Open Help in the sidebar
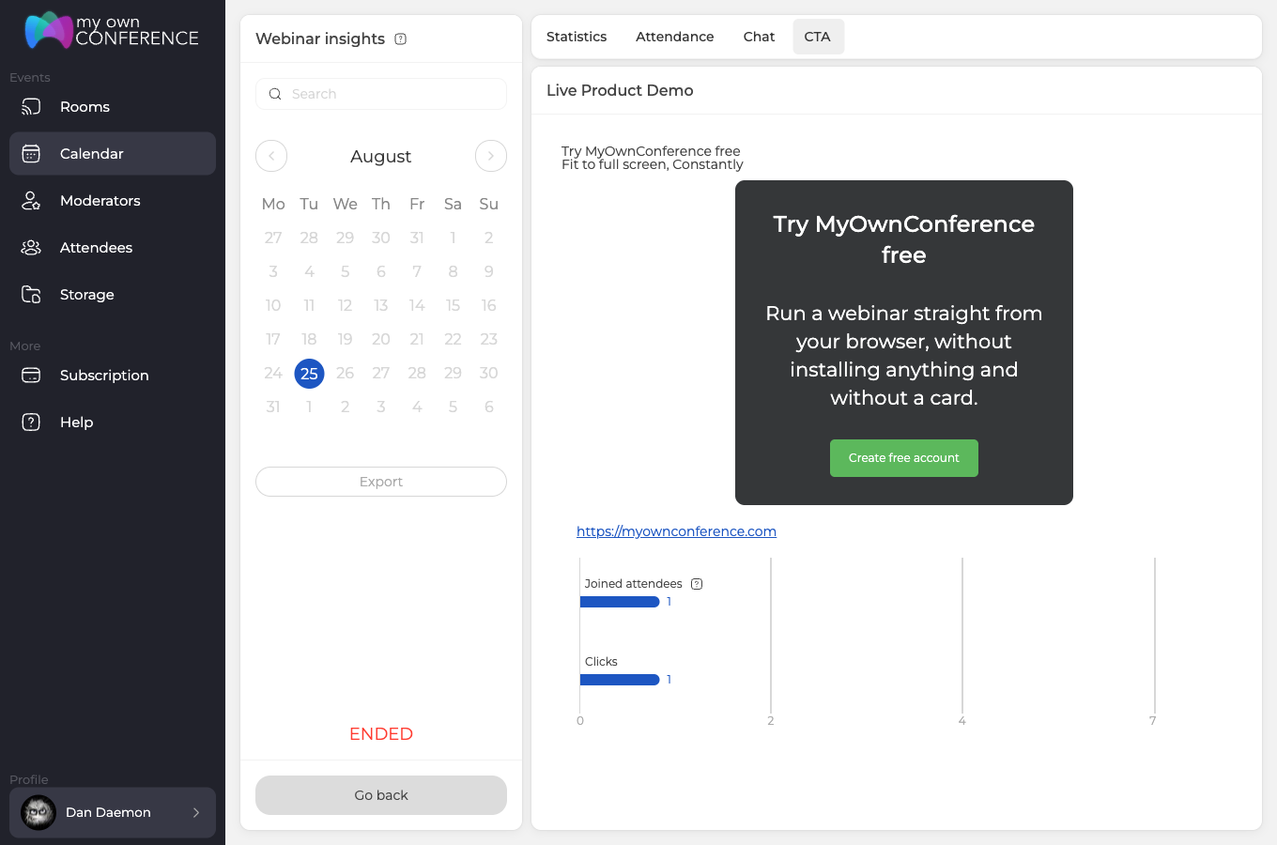Viewport: 1277px width, 845px height. pos(113,422)
